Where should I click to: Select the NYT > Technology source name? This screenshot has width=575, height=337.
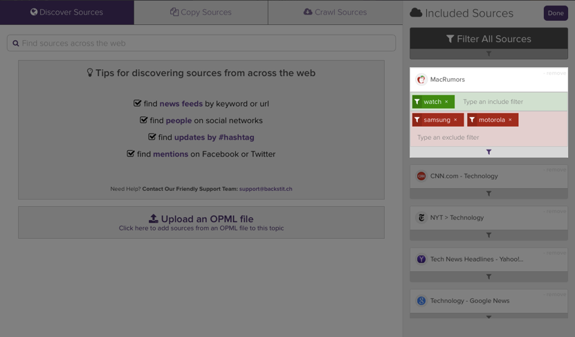point(457,218)
